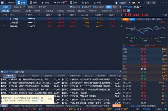The height and width of the screenshot is (111, 168).
Task: Click the shield icon in sync bar
Action: [x=2, y=72]
